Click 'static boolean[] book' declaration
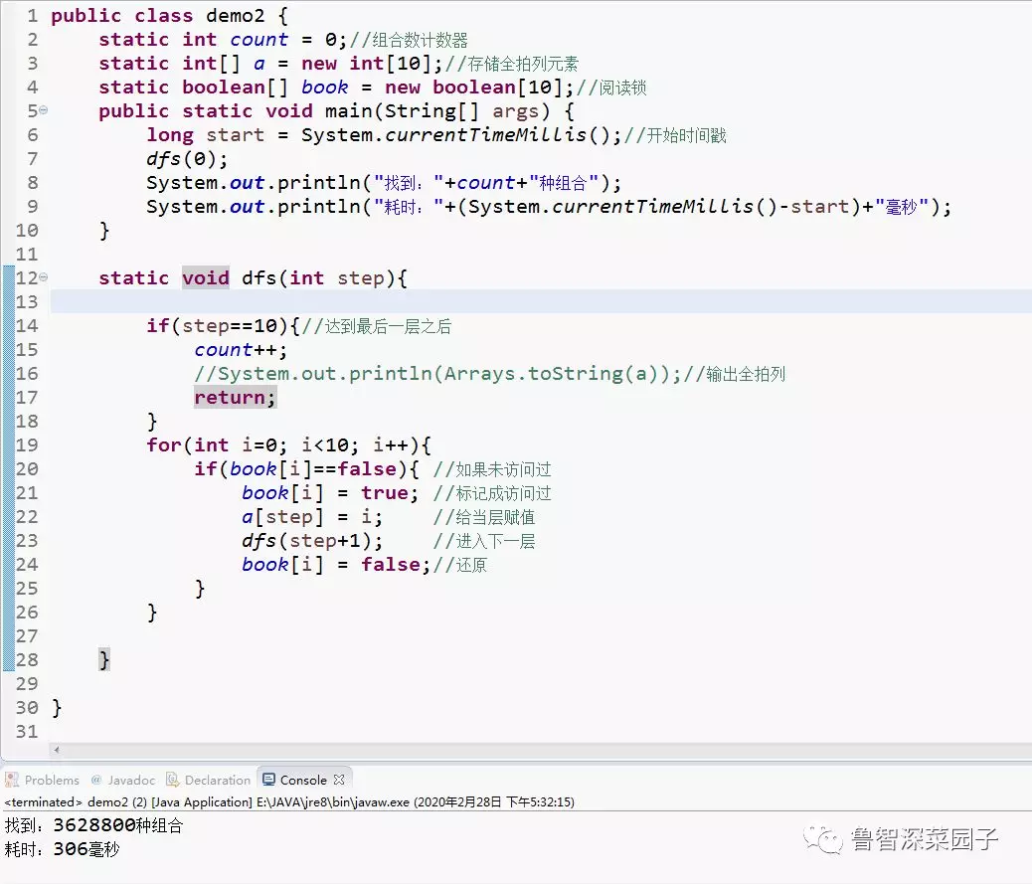The image size is (1032, 884). pyautogui.click(x=224, y=88)
